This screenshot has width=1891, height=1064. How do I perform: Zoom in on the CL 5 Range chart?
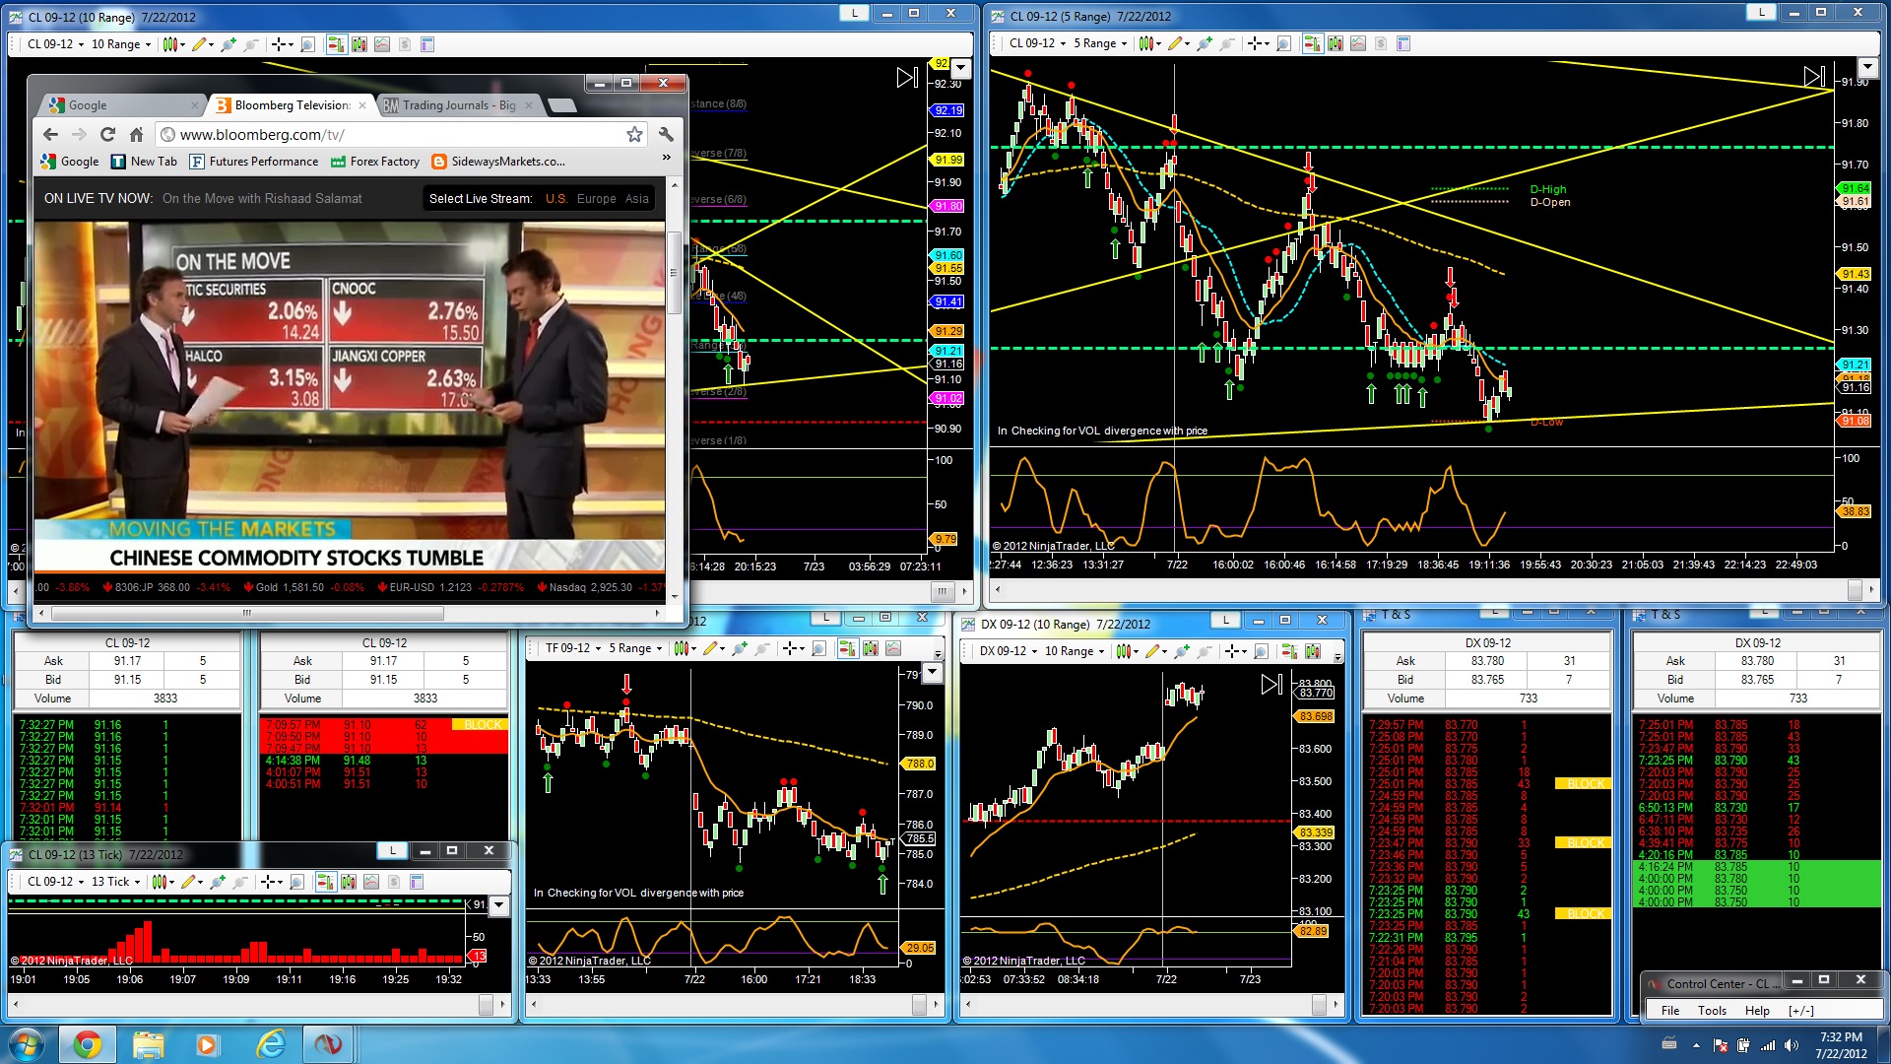point(1205,43)
